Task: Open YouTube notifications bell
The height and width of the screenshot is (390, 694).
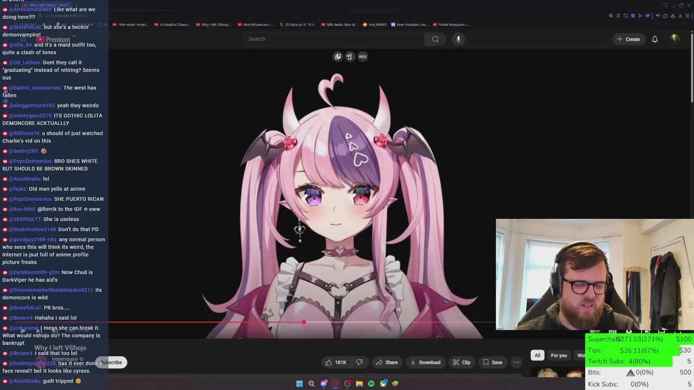Action: click(654, 39)
